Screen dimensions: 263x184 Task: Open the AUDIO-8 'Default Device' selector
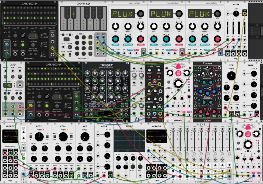coord(157,136)
